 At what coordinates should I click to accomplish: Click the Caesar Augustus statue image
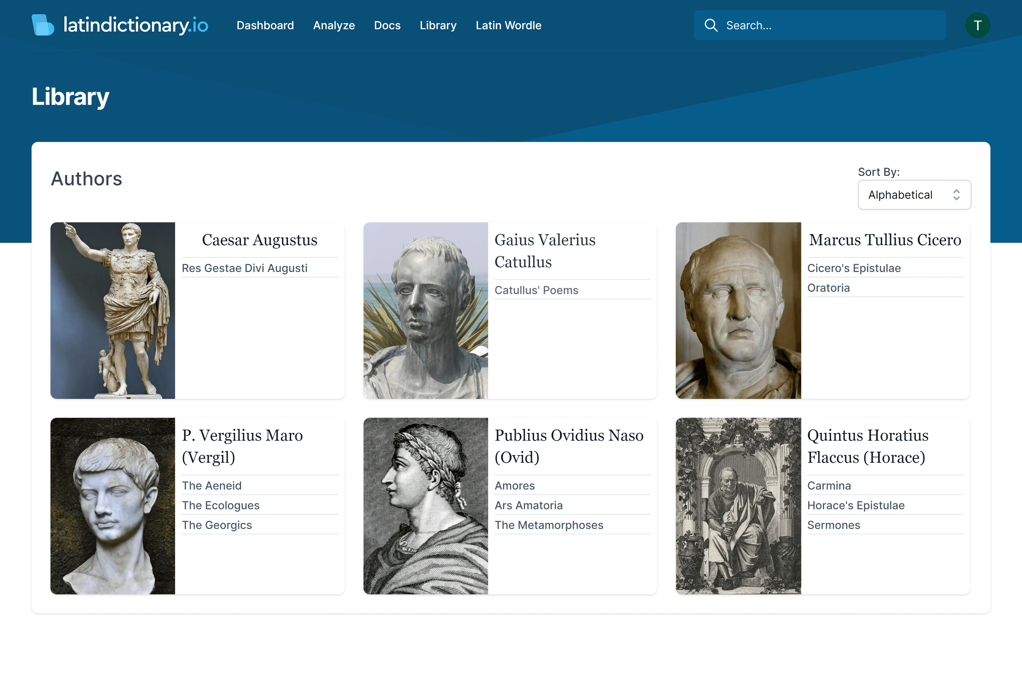coord(113,310)
